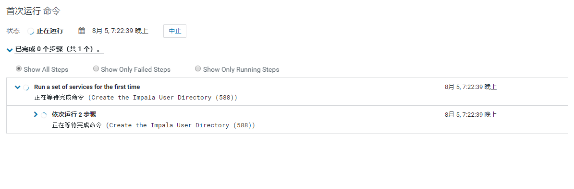This screenshot has width=574, height=189.
Task: Click the 已完成 0 个步骤（共 1 个）text
Action: [x=59, y=49]
